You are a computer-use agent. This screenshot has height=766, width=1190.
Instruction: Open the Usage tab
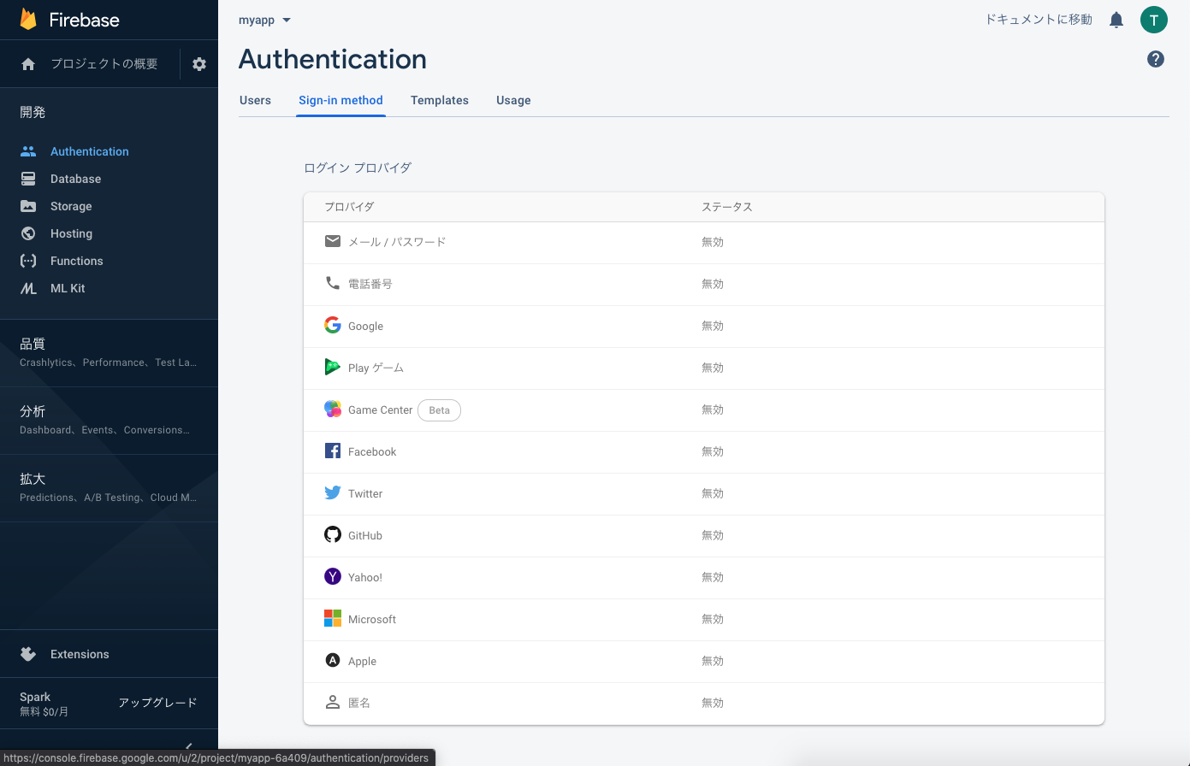coord(513,100)
